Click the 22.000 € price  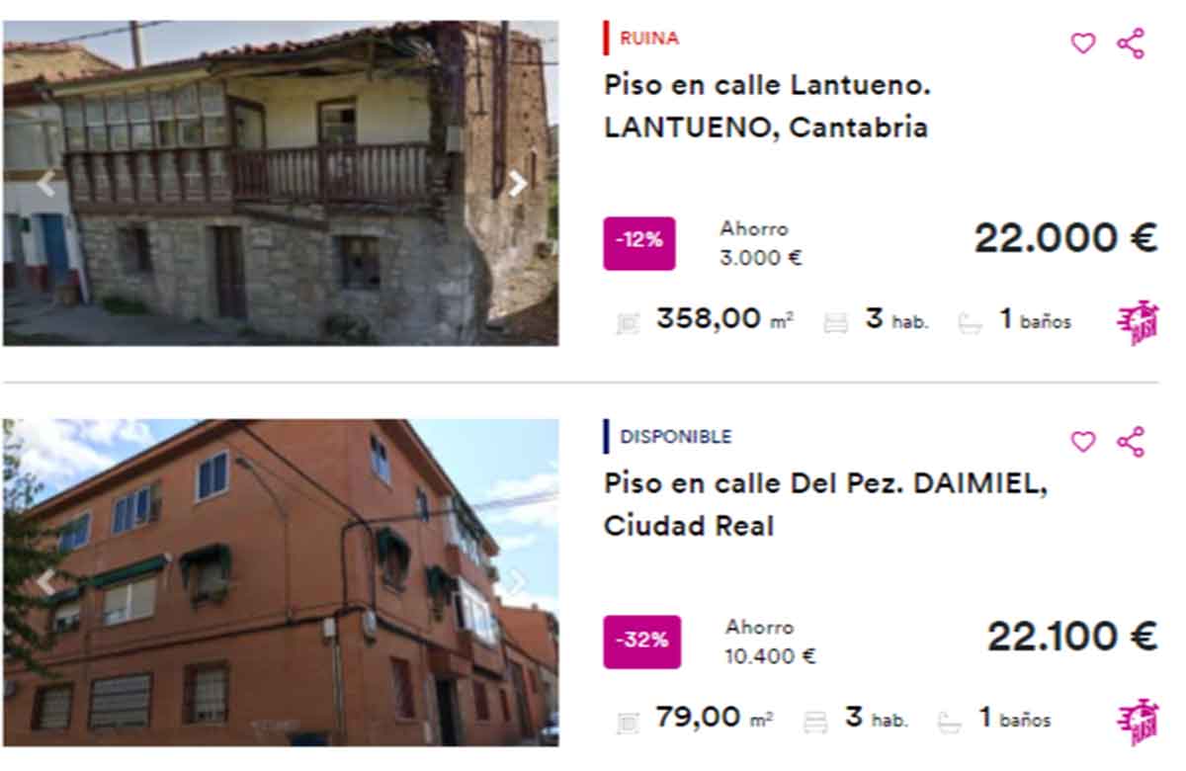pyautogui.click(x=1065, y=239)
